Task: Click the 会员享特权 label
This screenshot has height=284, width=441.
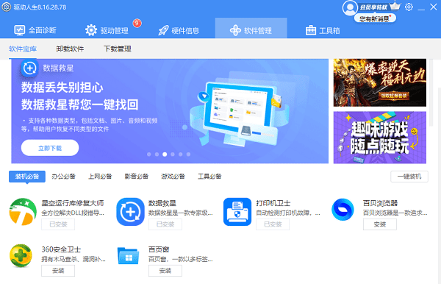Action: tap(374, 7)
